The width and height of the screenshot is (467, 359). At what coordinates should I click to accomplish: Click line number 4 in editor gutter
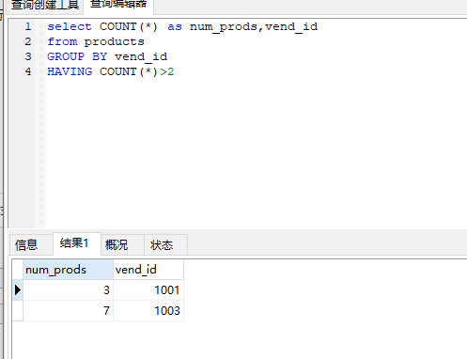pyautogui.click(x=28, y=71)
